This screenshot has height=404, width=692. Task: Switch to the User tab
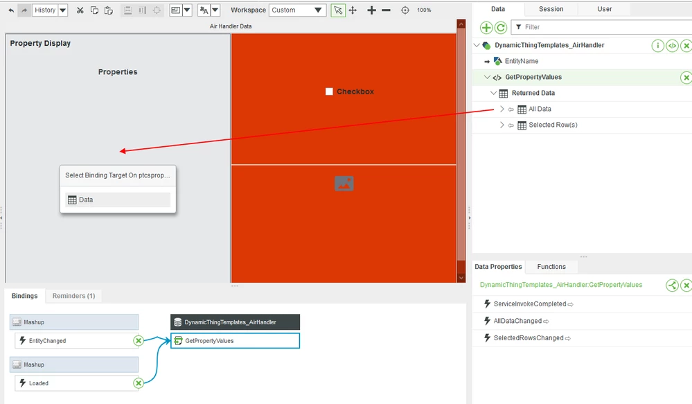point(604,9)
